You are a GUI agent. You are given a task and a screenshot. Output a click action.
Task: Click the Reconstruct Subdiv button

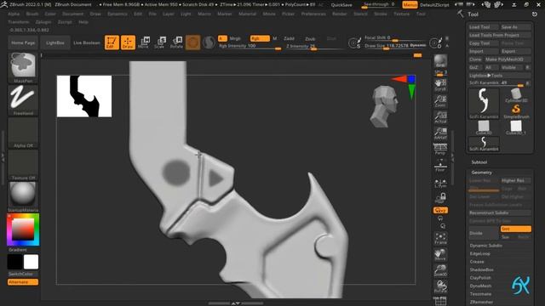[x=500, y=212]
